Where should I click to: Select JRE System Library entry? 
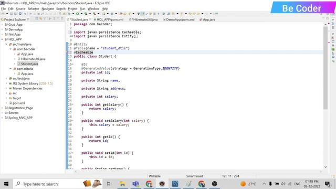tap(33, 83)
